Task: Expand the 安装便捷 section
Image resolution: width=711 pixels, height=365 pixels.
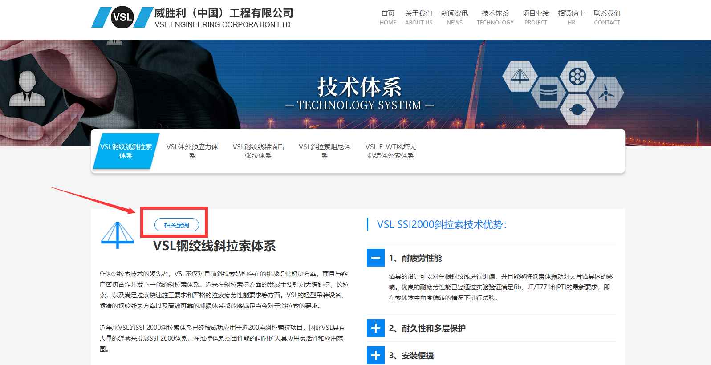Action: coord(375,355)
